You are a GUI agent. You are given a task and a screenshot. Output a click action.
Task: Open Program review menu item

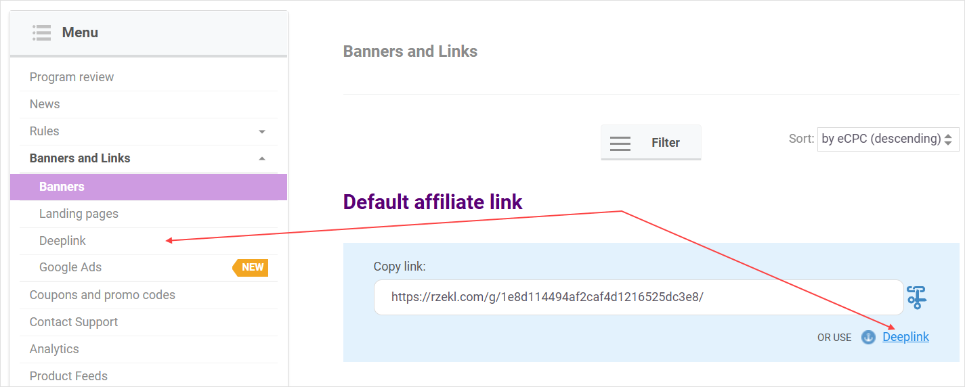click(72, 77)
